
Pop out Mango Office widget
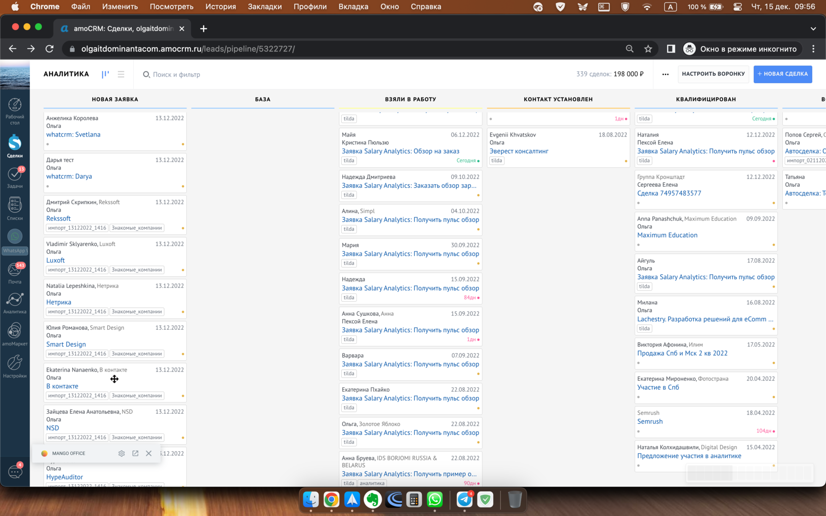[x=135, y=454]
